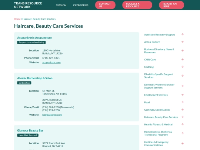Viewport: 200px width, 150px height.
Task: Open Glamour Beauty Bar listing title
Action: [30, 130]
